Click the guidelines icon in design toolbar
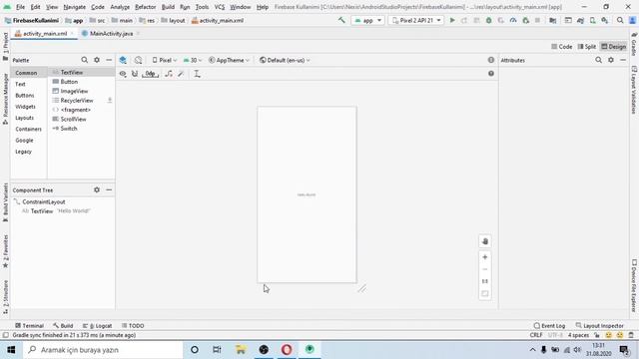 pos(197,74)
